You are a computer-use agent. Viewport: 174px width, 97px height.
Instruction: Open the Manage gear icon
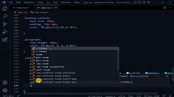[x=5, y=90]
